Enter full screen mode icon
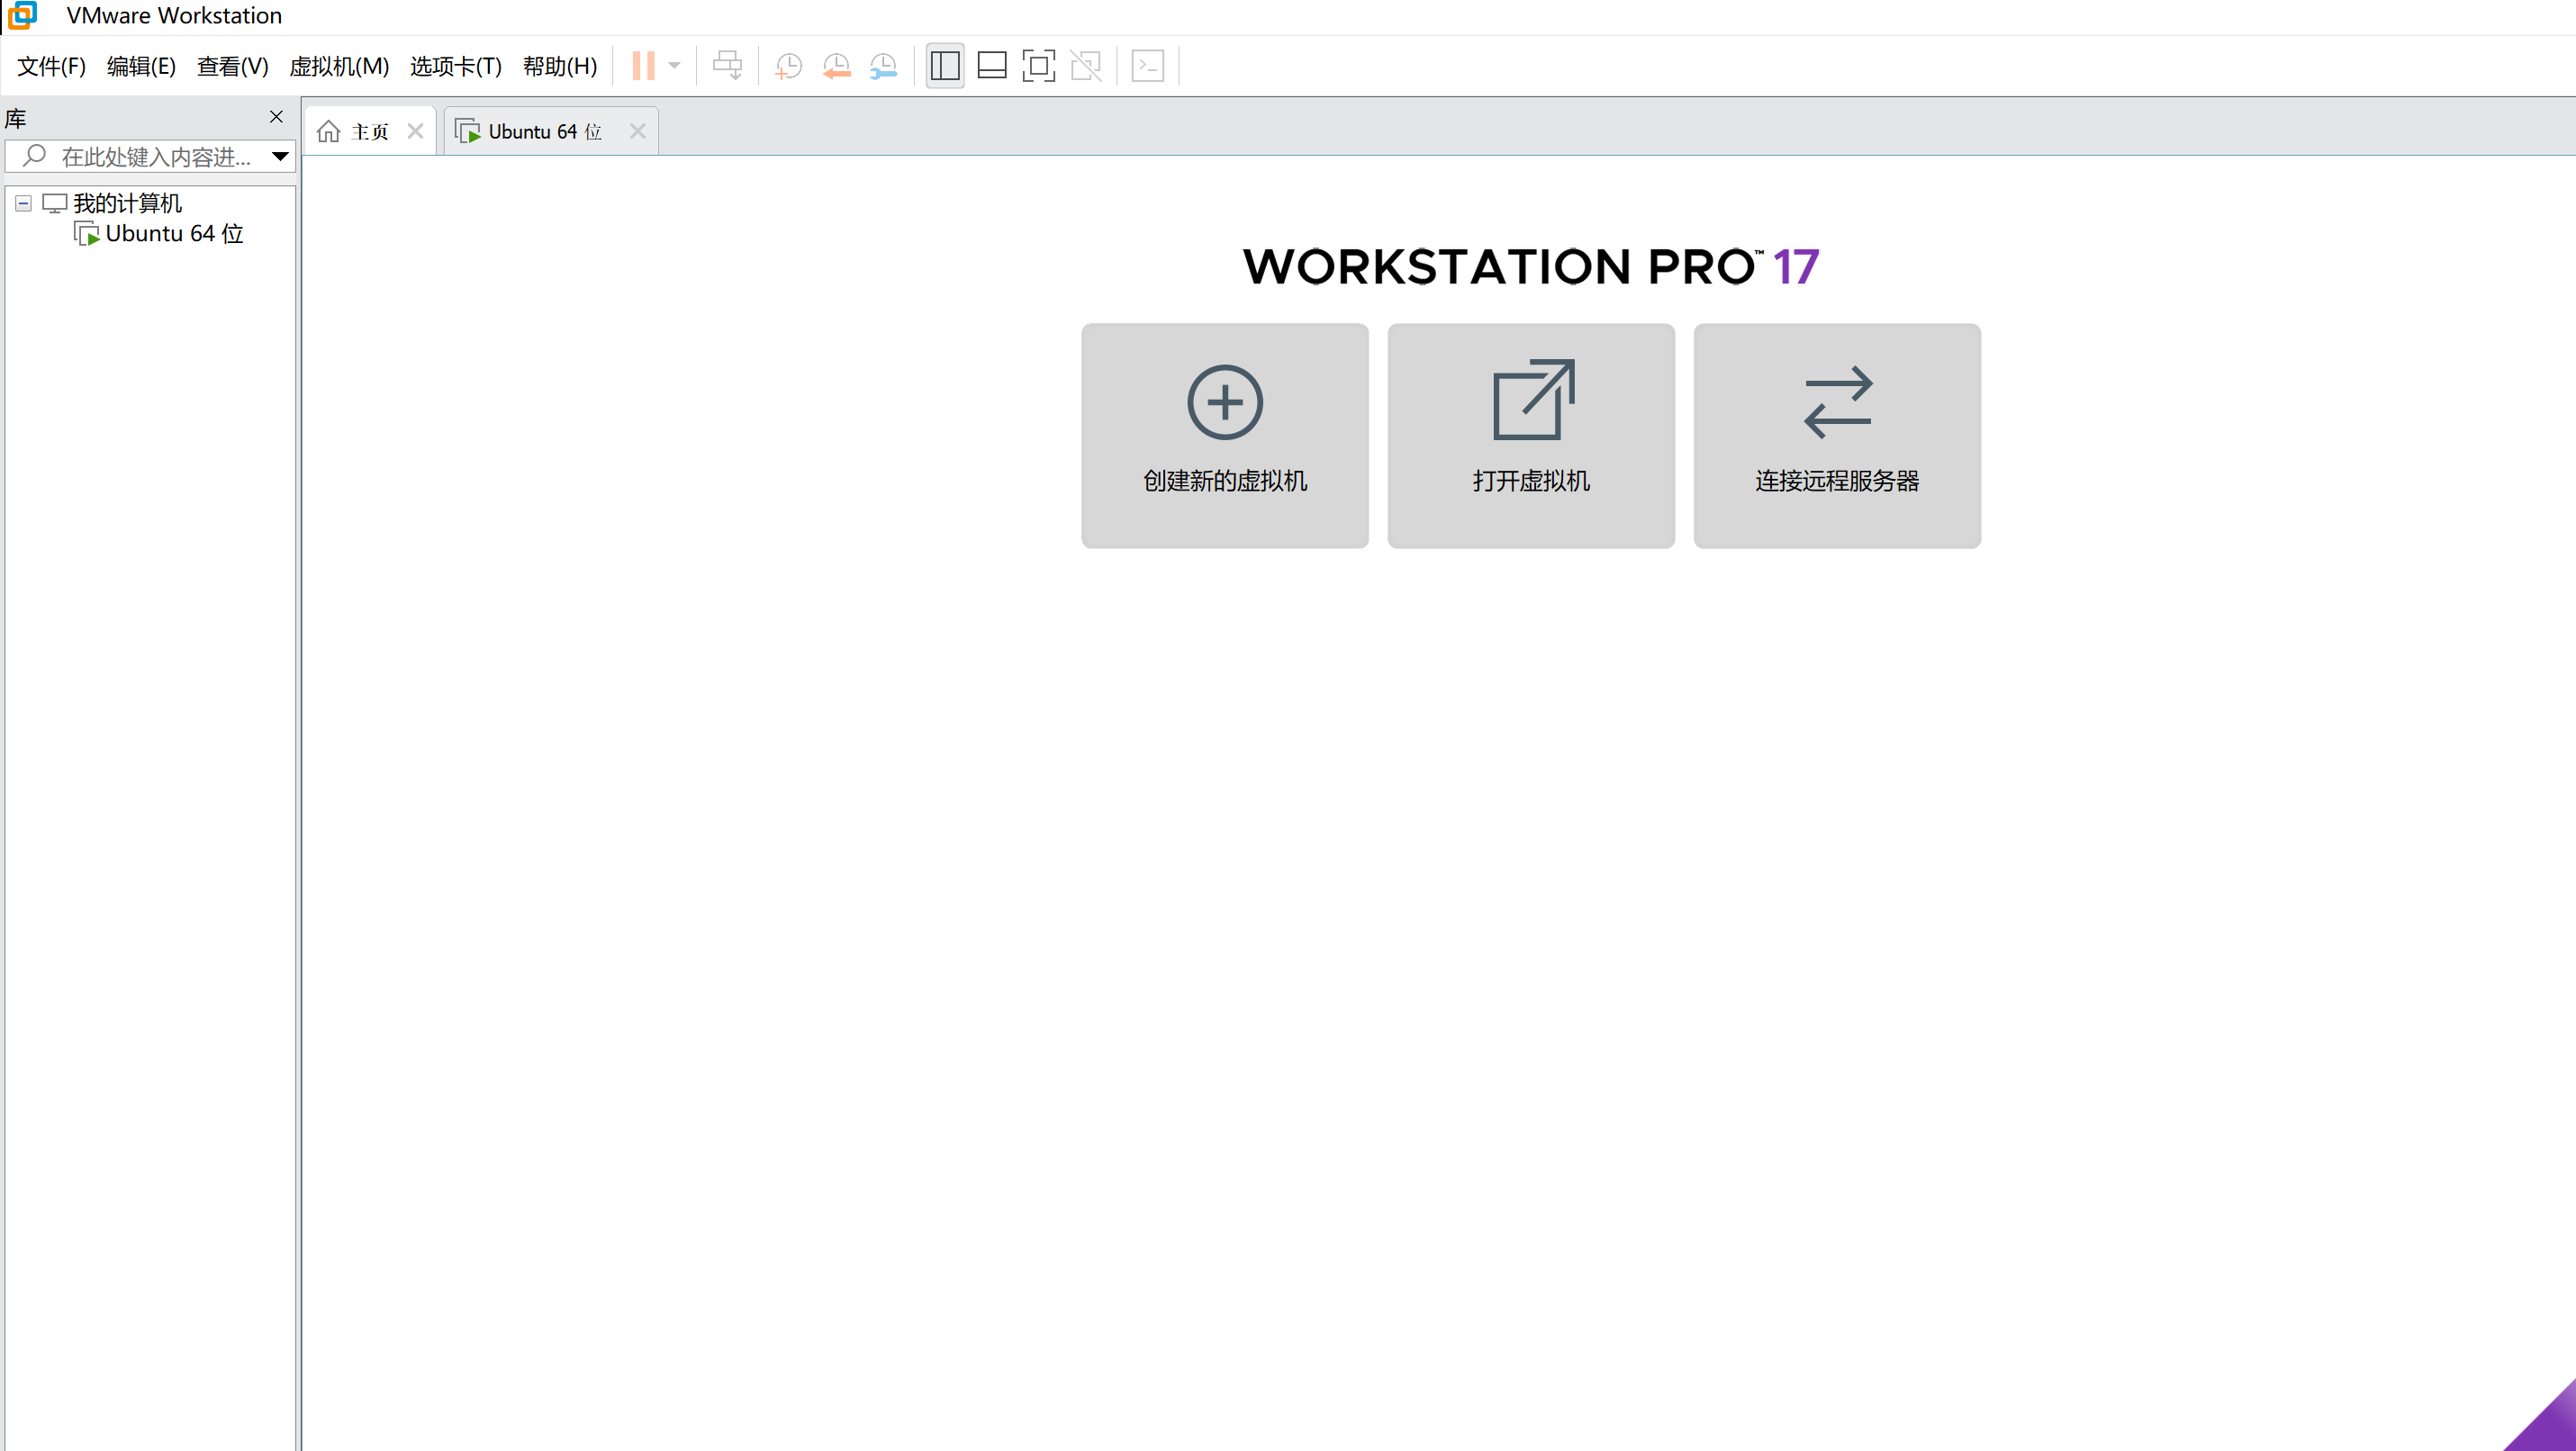 (1038, 66)
